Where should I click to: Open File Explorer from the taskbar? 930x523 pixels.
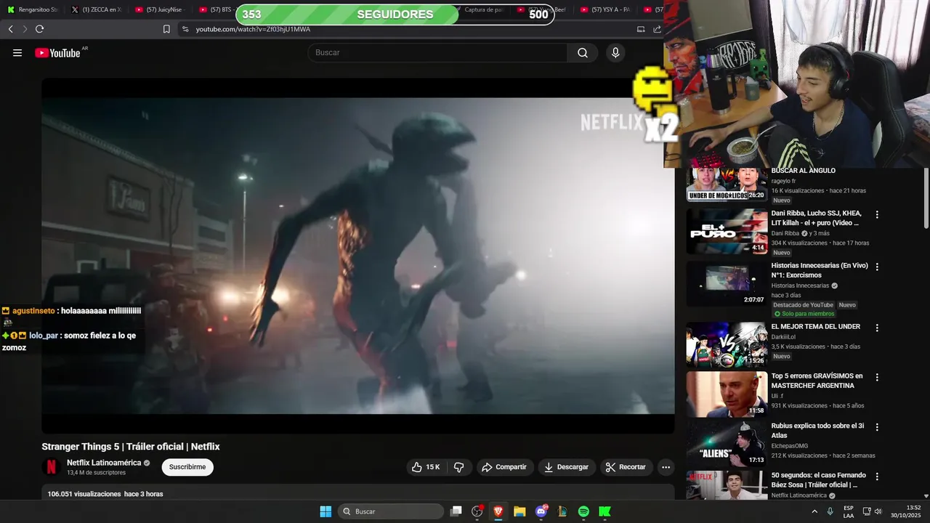point(519,511)
